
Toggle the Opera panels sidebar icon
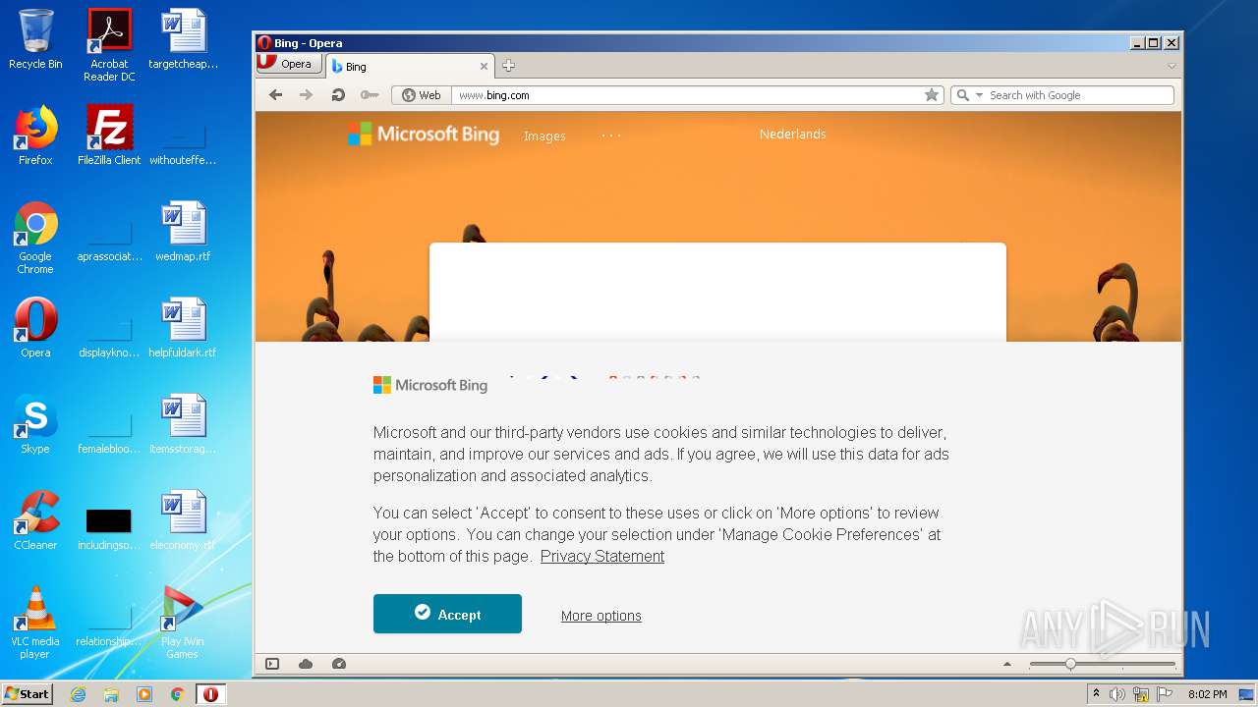click(x=272, y=664)
